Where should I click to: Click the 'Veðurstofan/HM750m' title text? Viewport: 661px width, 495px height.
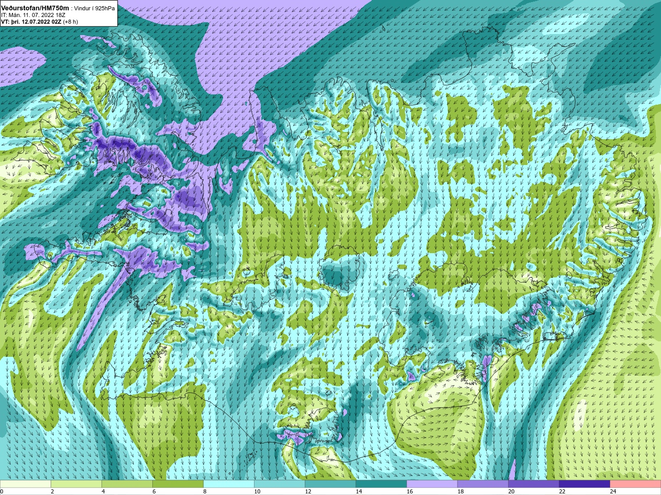[x=35, y=8]
